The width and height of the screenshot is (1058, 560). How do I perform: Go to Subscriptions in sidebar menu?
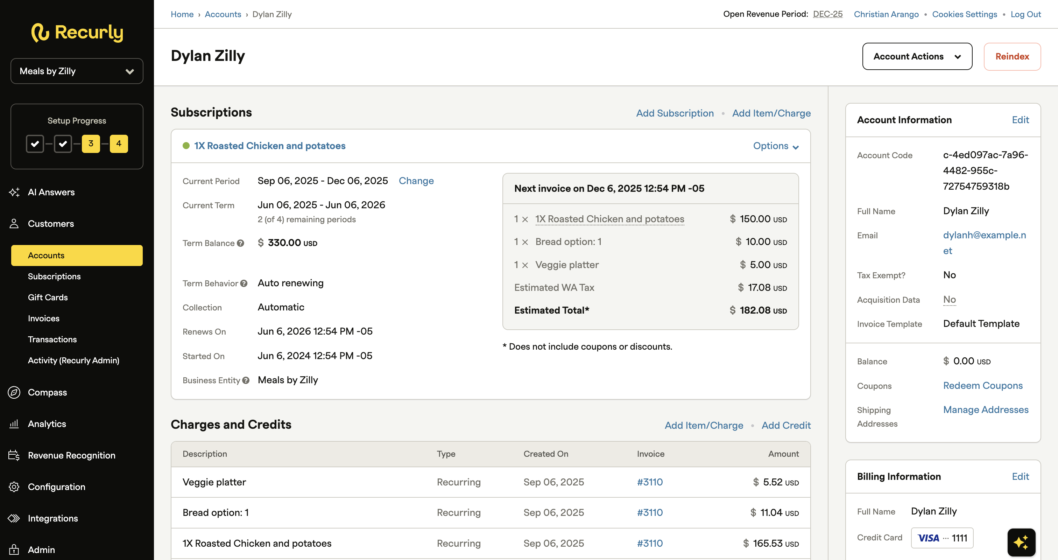coord(54,276)
